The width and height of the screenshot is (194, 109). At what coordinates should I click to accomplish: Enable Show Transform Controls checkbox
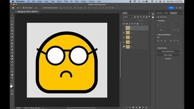click(x=42, y=8)
